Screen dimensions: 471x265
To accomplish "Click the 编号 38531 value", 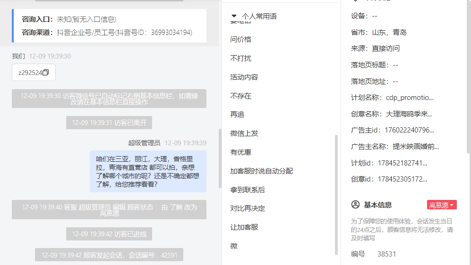I will (386, 254).
